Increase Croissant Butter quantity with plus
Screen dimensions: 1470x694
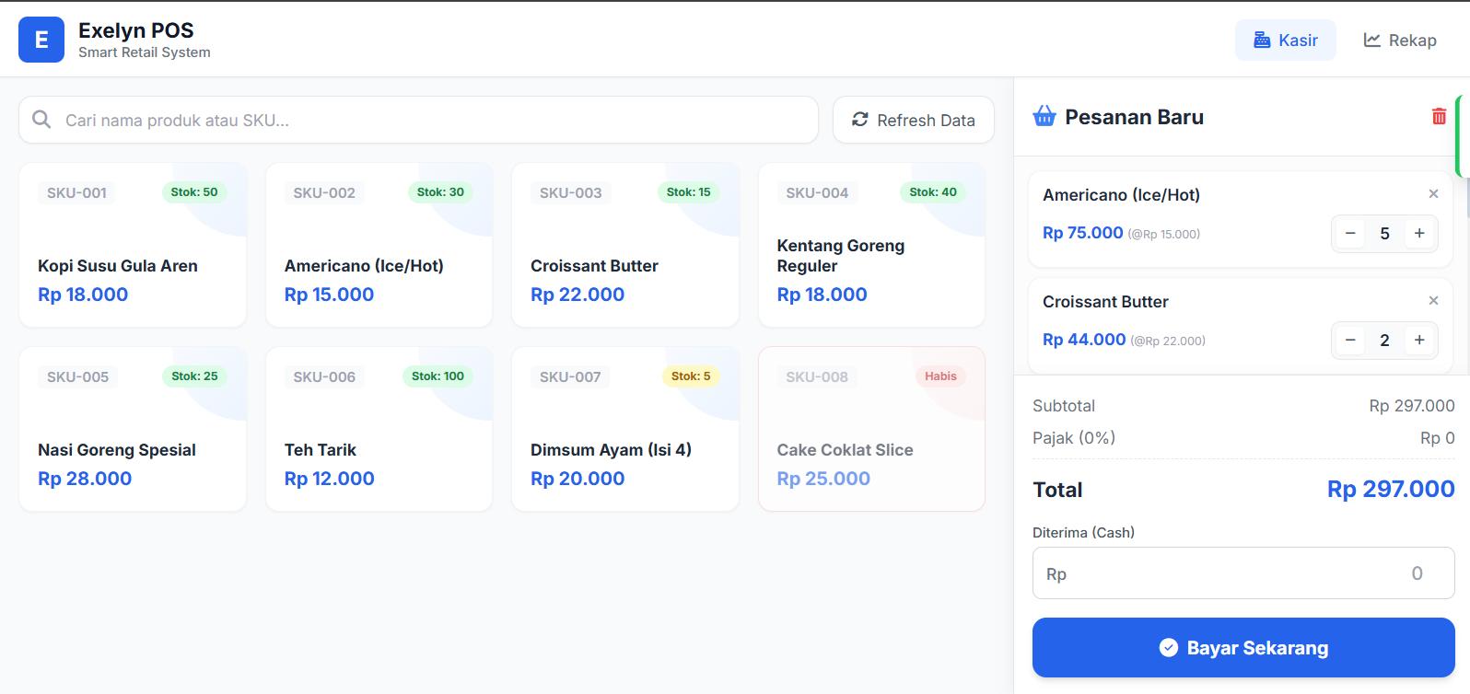tap(1419, 341)
